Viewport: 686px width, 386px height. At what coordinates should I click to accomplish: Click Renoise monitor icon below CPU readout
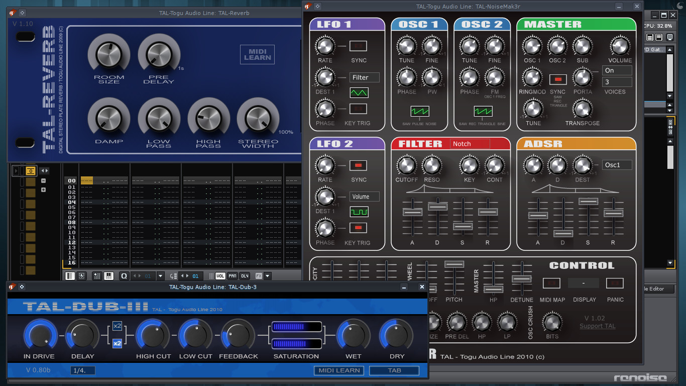pos(669,37)
